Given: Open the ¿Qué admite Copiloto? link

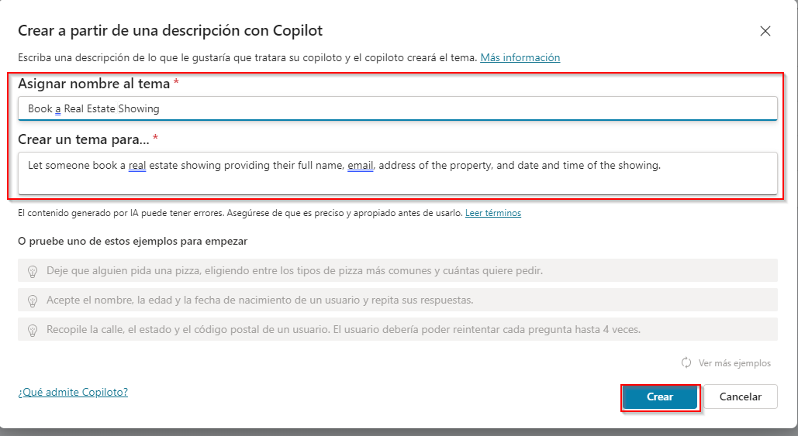Looking at the screenshot, I should coord(73,392).
